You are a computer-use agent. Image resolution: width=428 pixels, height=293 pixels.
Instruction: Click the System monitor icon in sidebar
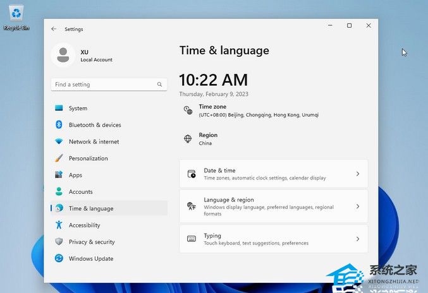coord(59,108)
